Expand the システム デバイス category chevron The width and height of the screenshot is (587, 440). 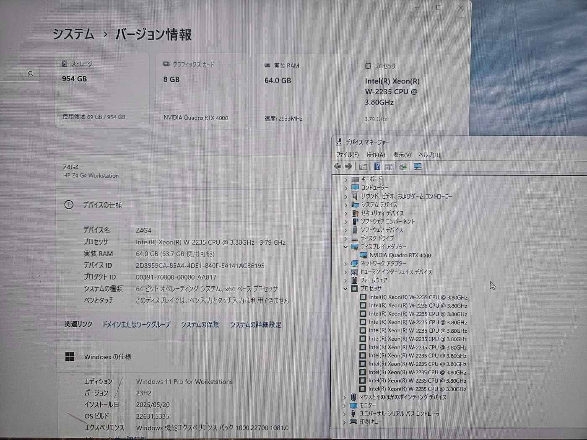346,204
